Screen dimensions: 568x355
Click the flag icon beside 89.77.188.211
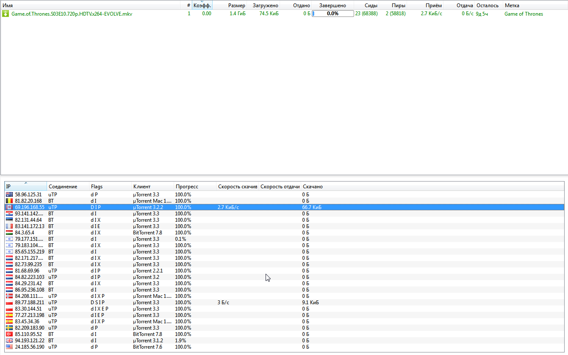(9, 303)
